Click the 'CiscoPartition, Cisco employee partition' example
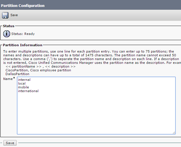Screen dimensions: 181x147 [x=38, y=70]
